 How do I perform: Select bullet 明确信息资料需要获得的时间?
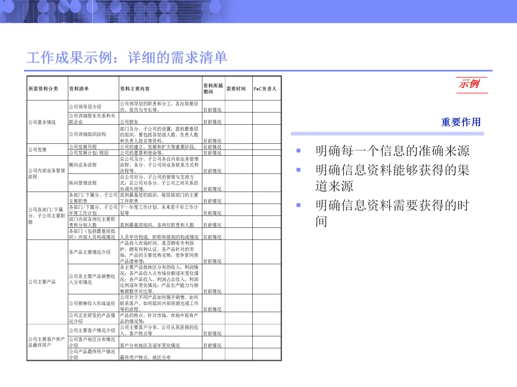pyautogui.click(x=393, y=213)
